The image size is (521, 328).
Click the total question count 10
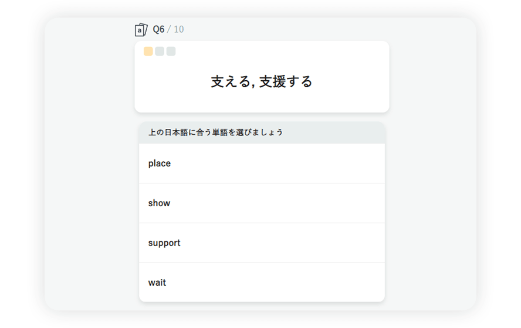(x=178, y=29)
